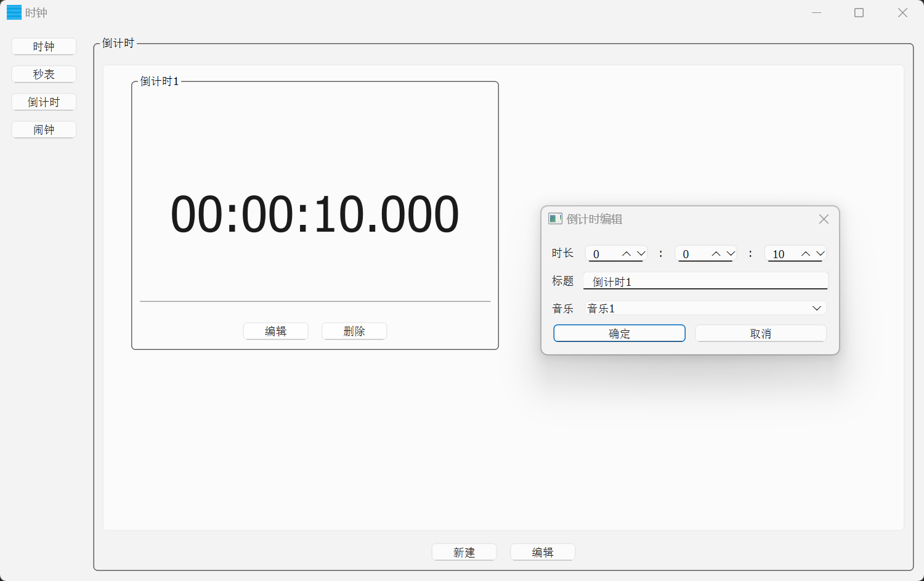The height and width of the screenshot is (581, 924).
Task: Confirm with the 确定 button
Action: coord(619,333)
